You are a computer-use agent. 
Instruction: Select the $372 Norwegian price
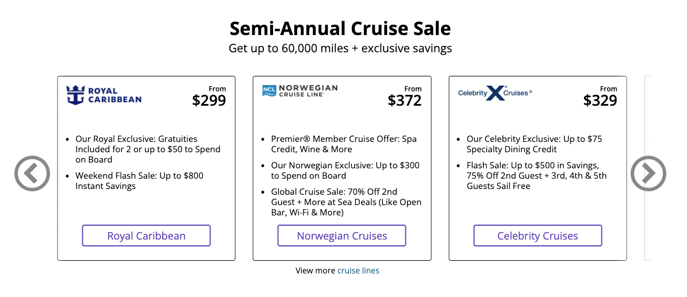click(404, 101)
